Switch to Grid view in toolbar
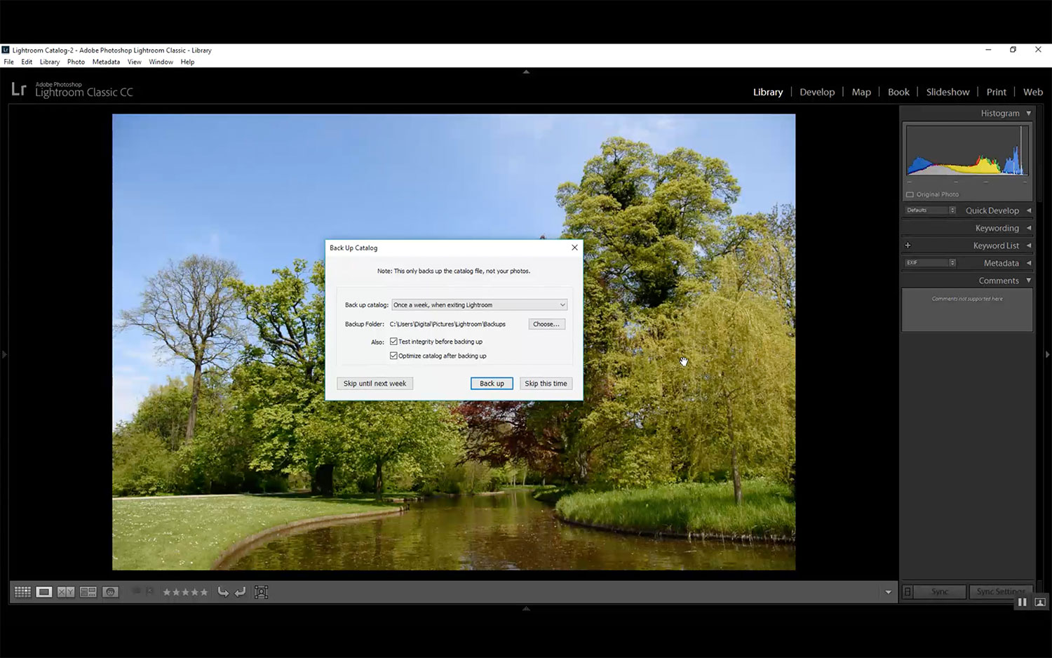Viewport: 1052px width, 658px height. [x=22, y=592]
